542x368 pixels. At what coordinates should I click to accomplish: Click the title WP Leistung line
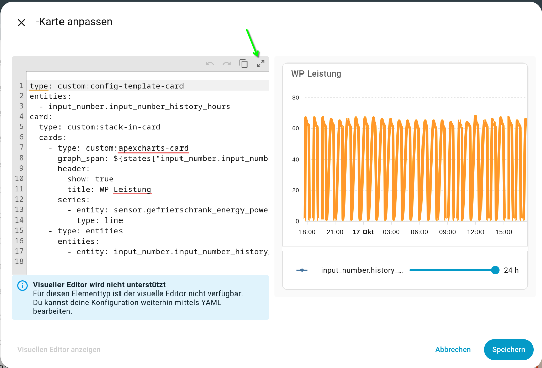[x=109, y=189]
